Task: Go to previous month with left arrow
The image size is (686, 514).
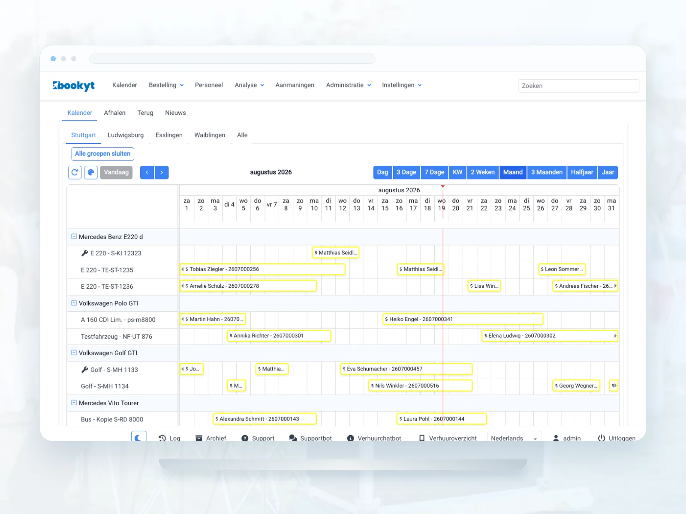Action: coord(147,172)
